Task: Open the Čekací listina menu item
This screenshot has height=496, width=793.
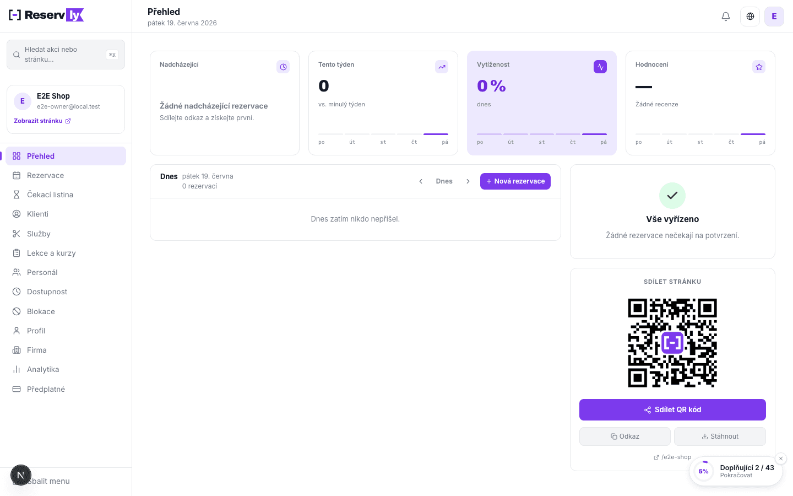Action: coord(66,195)
